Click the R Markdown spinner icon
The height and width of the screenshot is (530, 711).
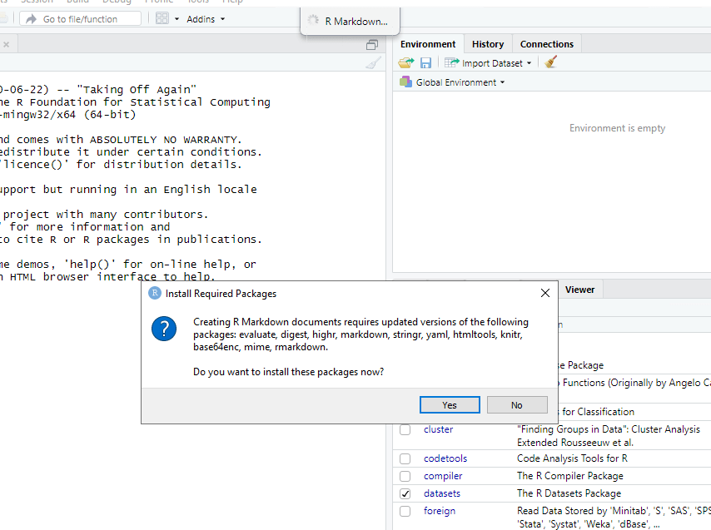[x=314, y=20]
